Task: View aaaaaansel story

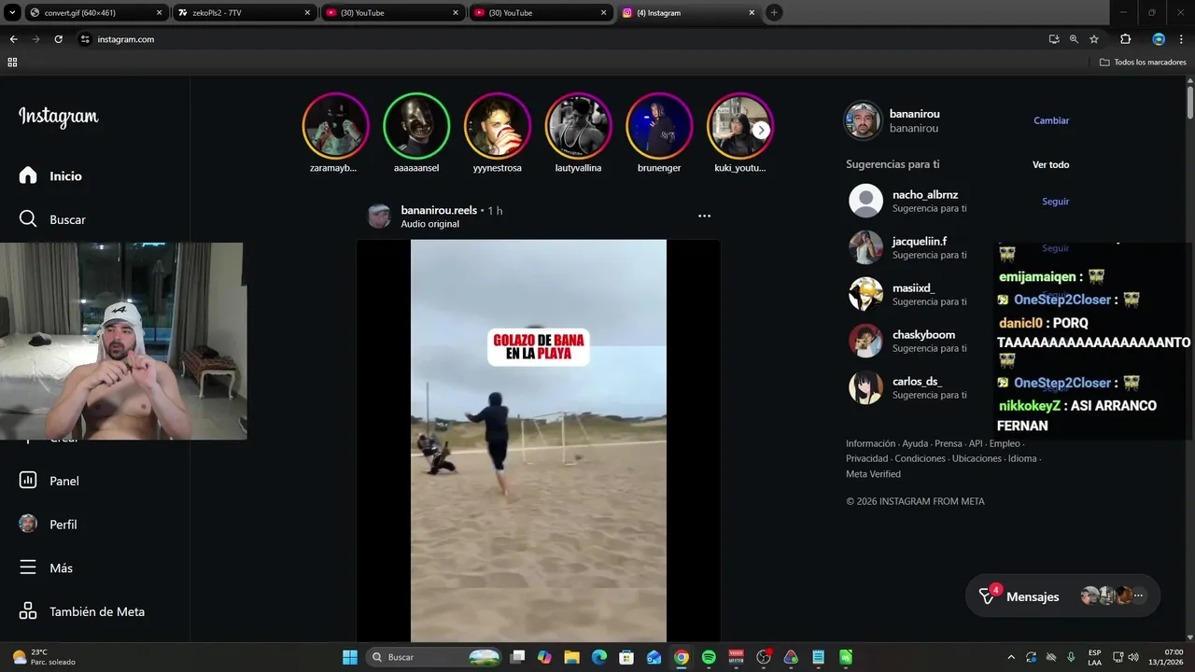Action: tap(416, 126)
